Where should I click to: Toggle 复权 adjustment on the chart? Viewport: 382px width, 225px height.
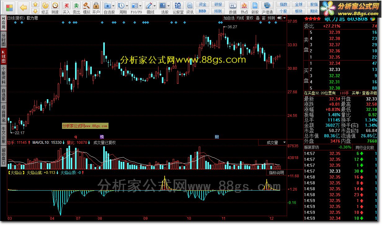(250, 18)
